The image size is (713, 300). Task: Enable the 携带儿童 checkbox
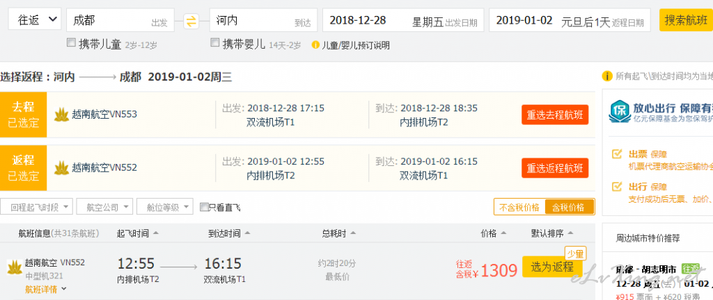[x=71, y=43]
